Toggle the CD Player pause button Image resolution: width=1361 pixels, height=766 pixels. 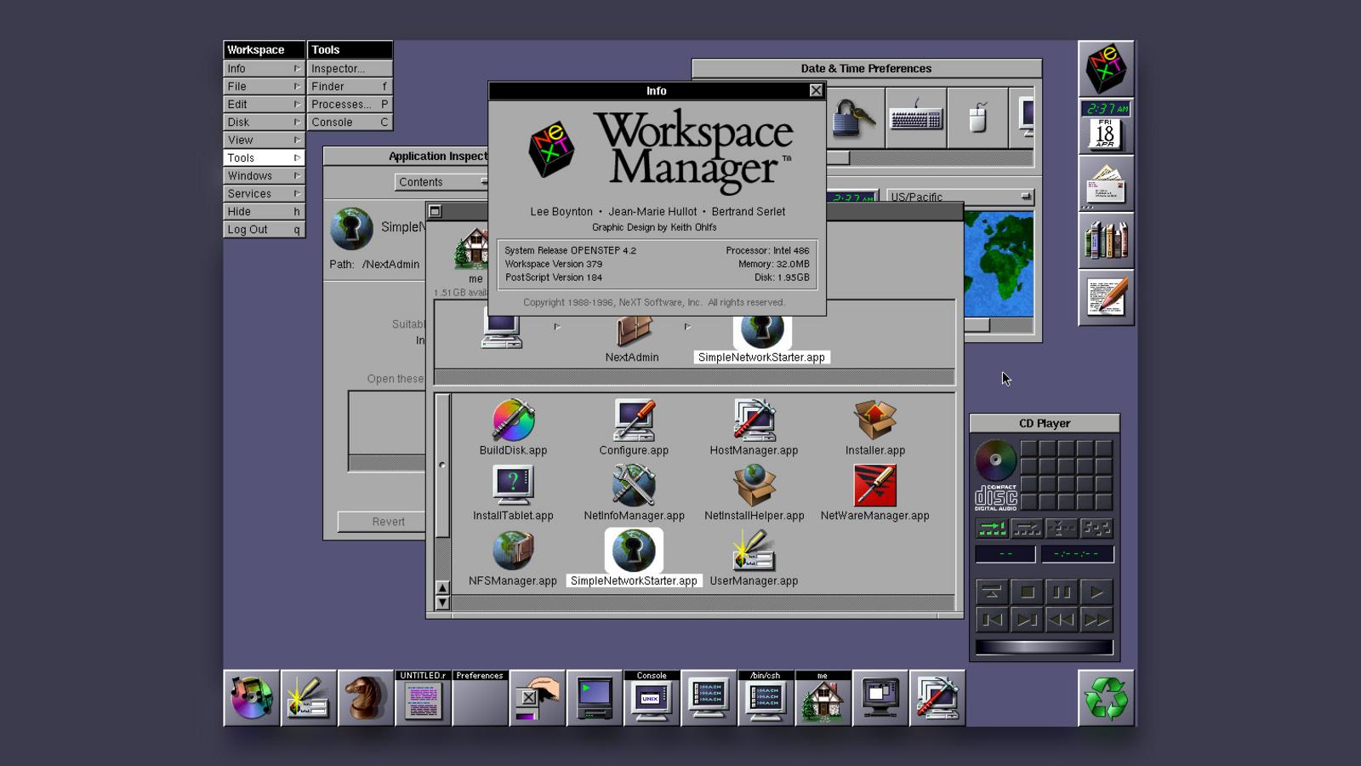click(1062, 592)
